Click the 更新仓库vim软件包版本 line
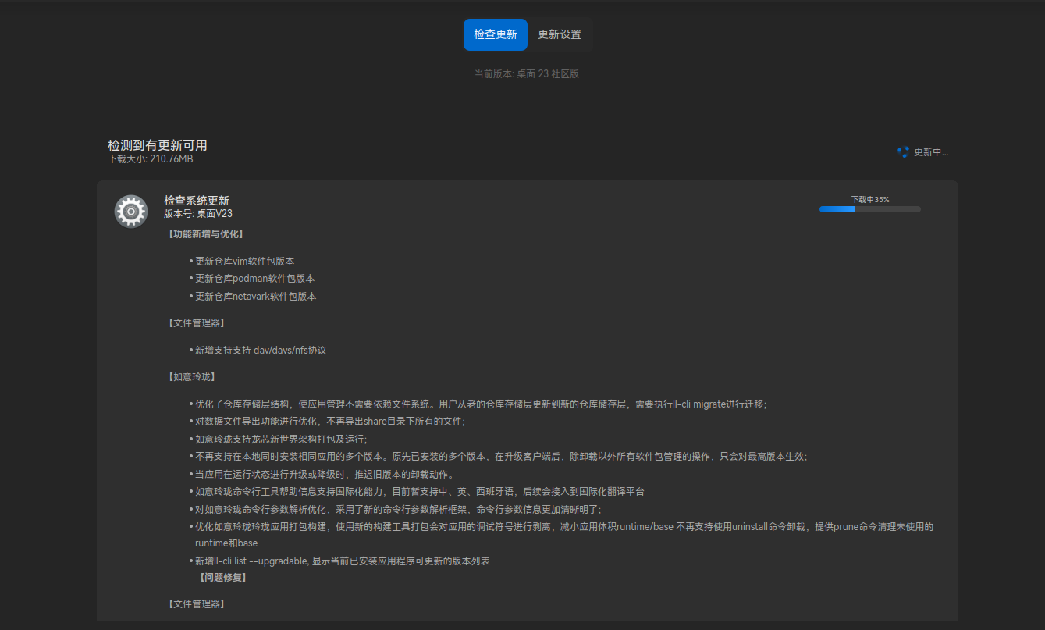Image resolution: width=1045 pixels, height=630 pixels. tap(244, 262)
